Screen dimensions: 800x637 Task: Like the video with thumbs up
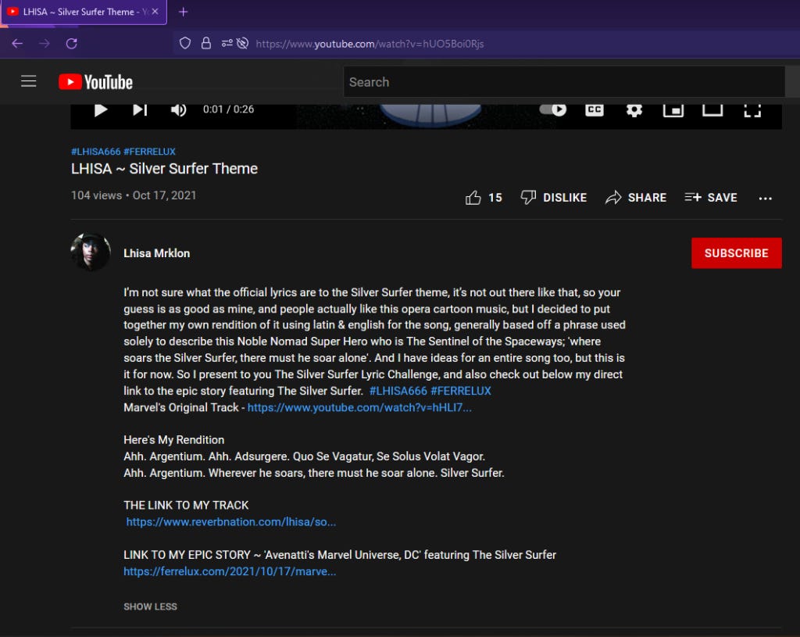(x=473, y=198)
